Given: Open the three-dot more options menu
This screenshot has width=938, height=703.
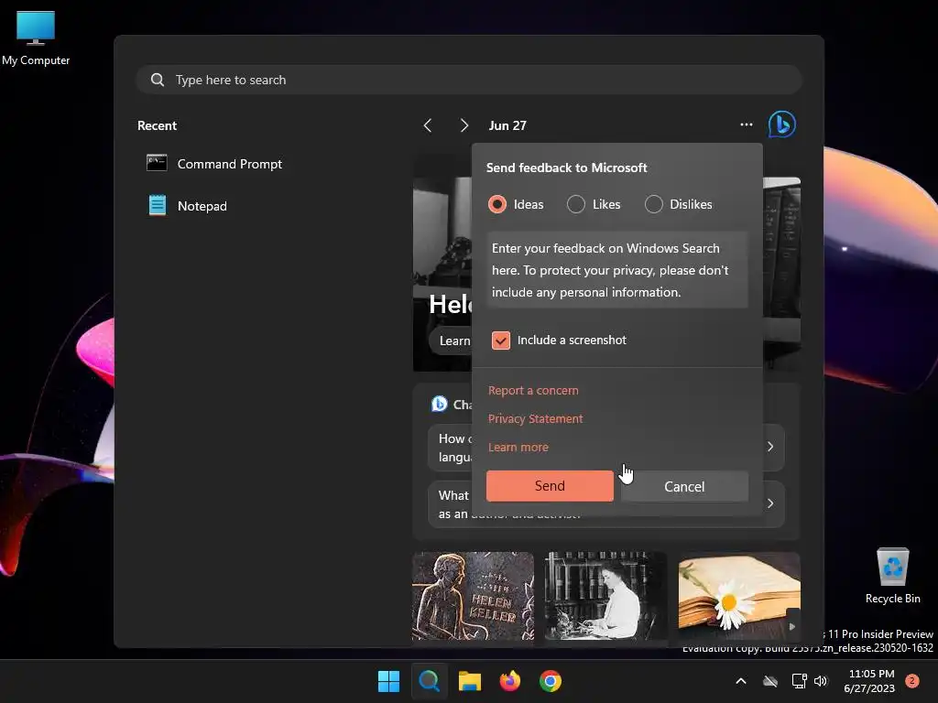Looking at the screenshot, I should pos(746,124).
